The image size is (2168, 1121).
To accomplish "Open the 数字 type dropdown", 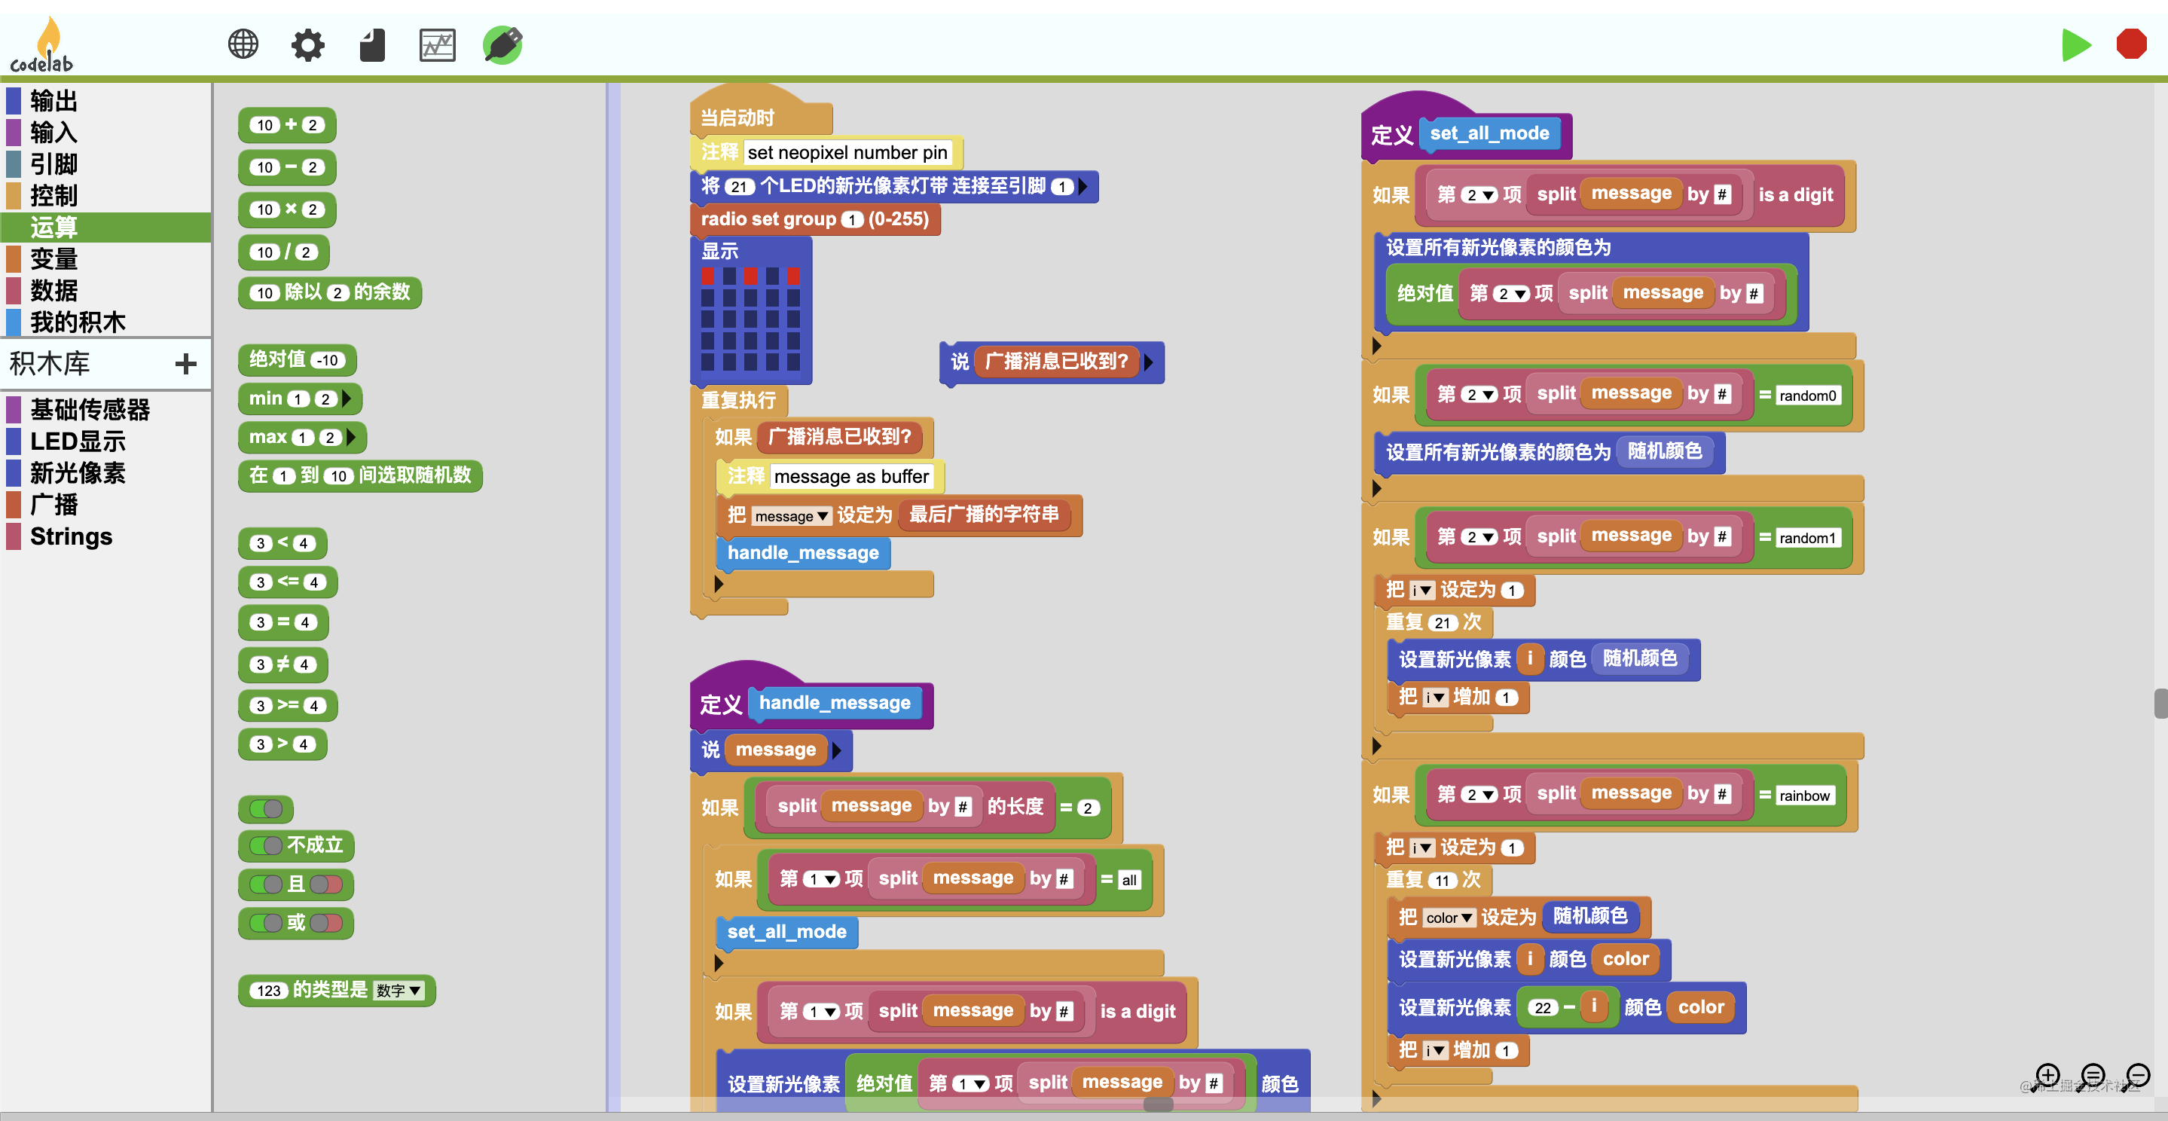I will pos(398,991).
